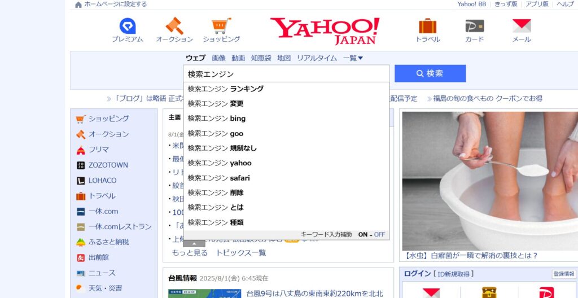The width and height of the screenshot is (578, 298).
Task: Open the Auction (オークション) gavel icon
Action: coord(174,26)
